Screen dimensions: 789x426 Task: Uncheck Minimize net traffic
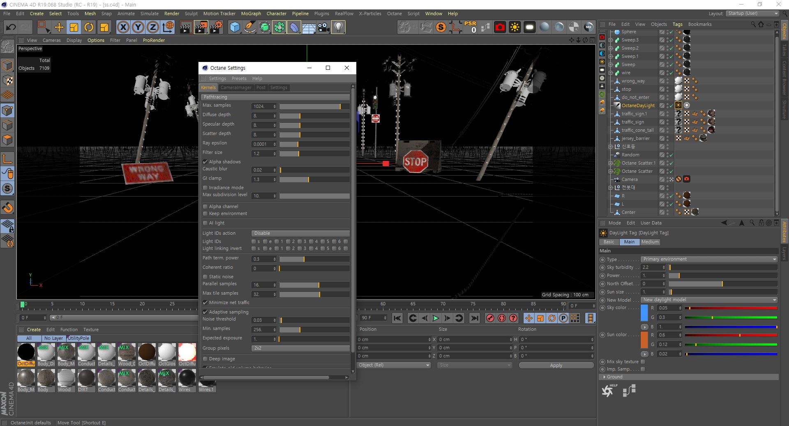tap(205, 302)
